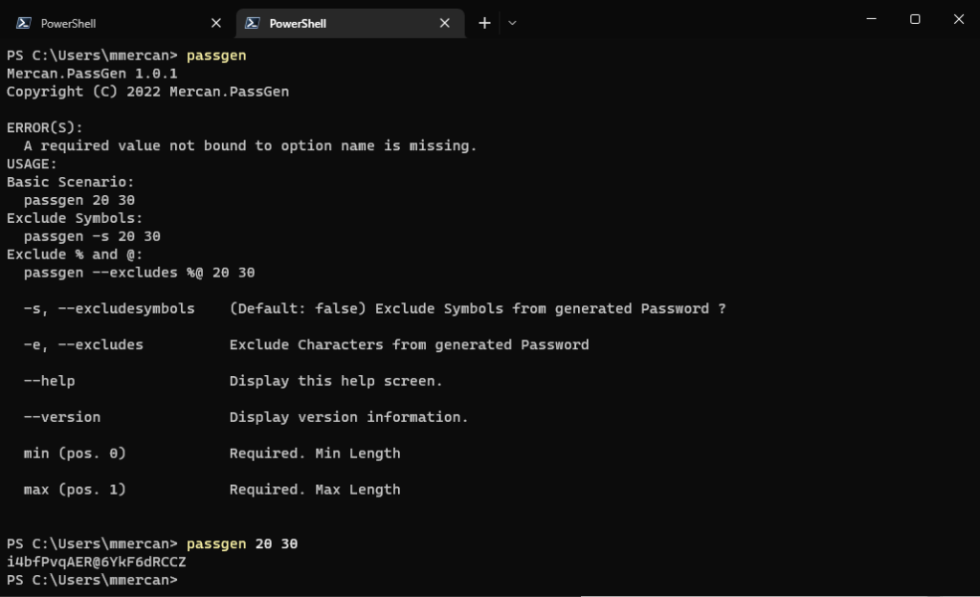The height and width of the screenshot is (597, 980).
Task: Minimize the terminal window
Action: pos(871,19)
